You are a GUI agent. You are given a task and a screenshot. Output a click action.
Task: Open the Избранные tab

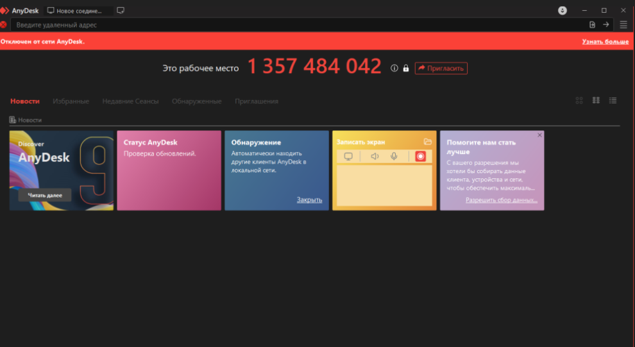click(x=71, y=101)
